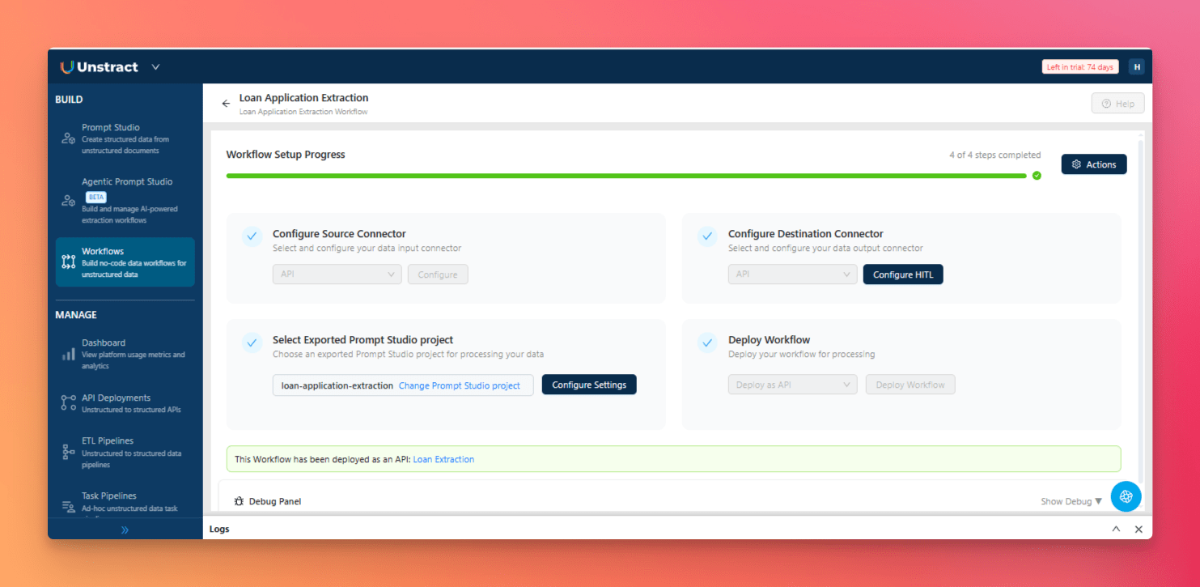The width and height of the screenshot is (1200, 587).
Task: Click 4 of 4 steps completed text
Action: [x=995, y=155]
